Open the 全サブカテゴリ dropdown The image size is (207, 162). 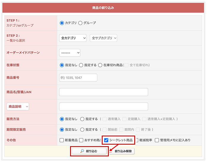click(x=103, y=38)
